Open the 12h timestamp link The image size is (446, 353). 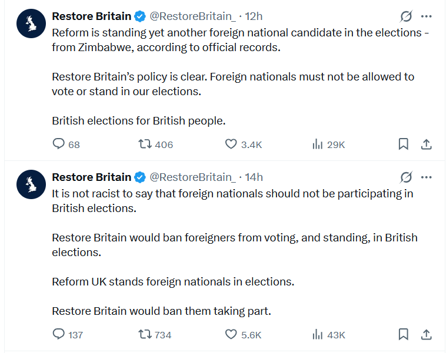click(x=254, y=16)
